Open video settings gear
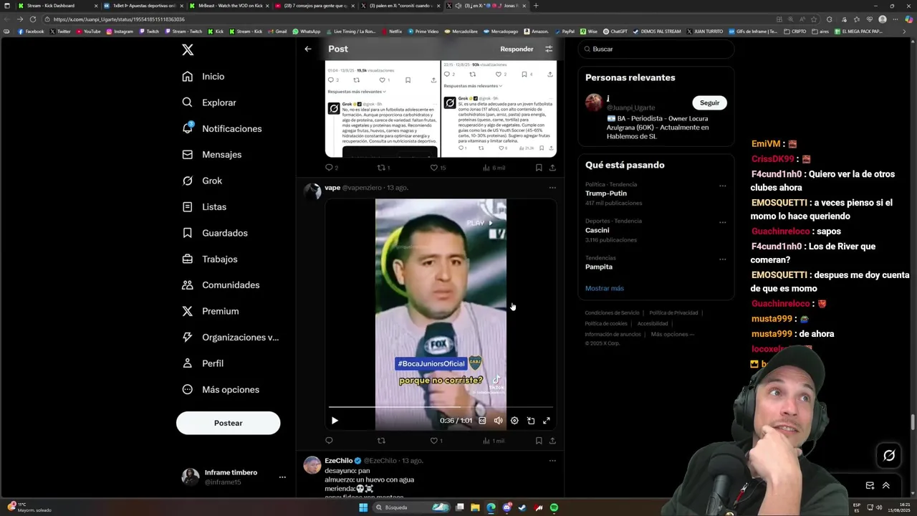Viewport: 917px width, 516px height. click(514, 421)
